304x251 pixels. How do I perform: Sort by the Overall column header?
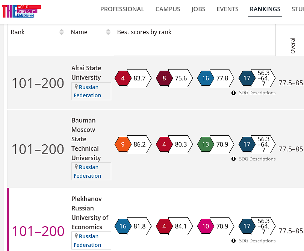[x=293, y=45]
